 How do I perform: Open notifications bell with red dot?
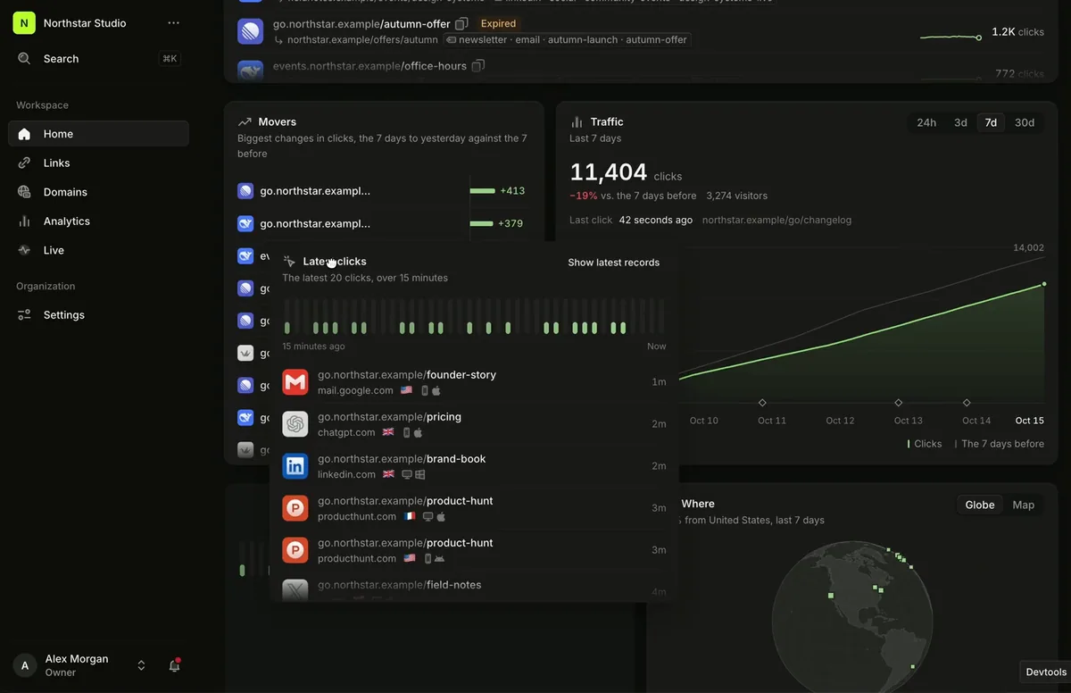pyautogui.click(x=175, y=665)
